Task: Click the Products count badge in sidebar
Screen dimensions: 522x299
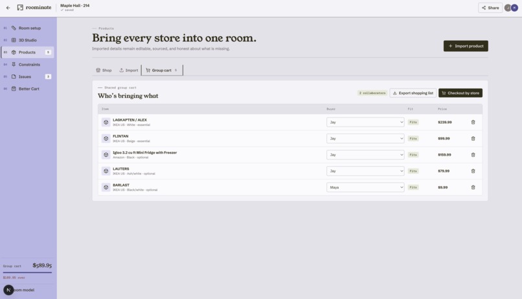Action: [x=48, y=52]
